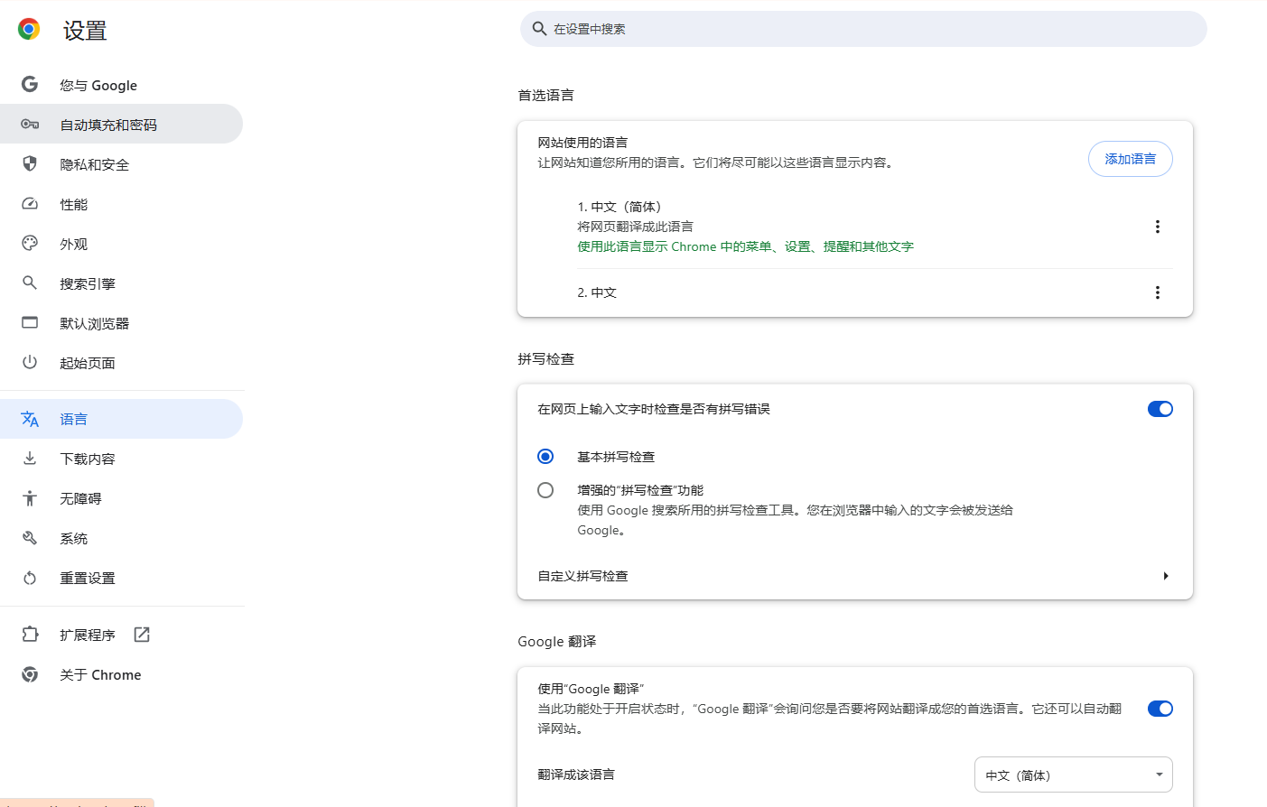
Task: Open 扩展程序 link in sidebar
Action: click(x=121, y=635)
